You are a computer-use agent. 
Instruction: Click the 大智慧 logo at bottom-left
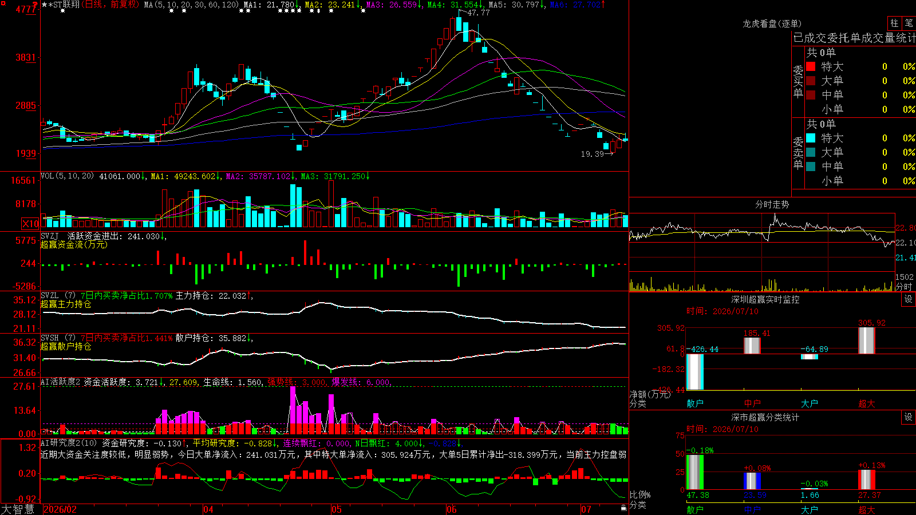click(x=18, y=509)
